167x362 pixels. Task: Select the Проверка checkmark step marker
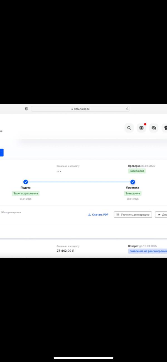point(133,182)
